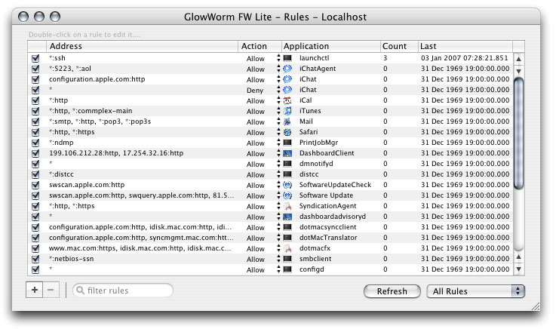Click the smbclient icon
Image resolution: width=559 pixels, height=329 pixels.
click(x=287, y=259)
